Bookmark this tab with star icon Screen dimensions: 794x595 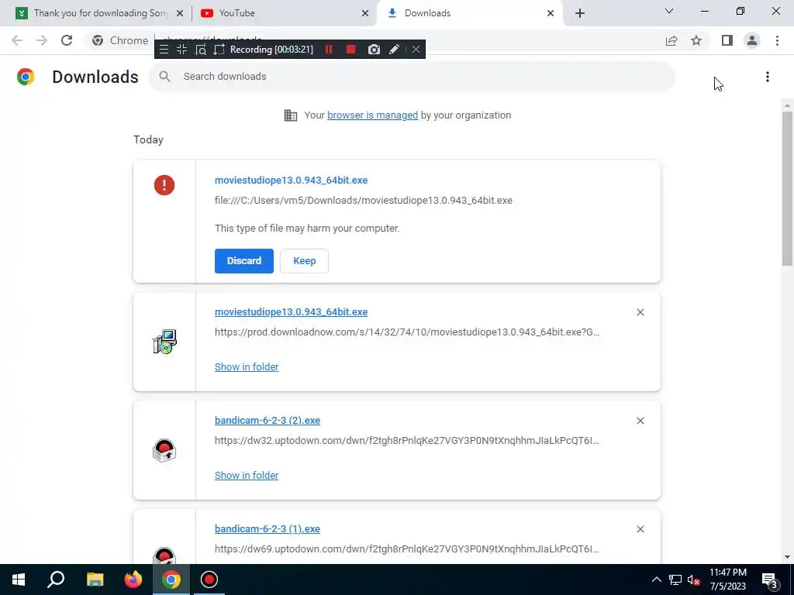pyautogui.click(x=696, y=40)
